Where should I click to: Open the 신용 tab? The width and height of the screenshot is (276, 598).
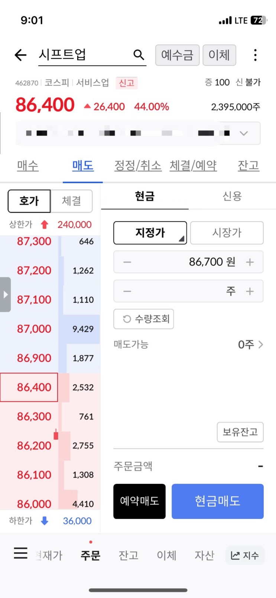click(x=232, y=196)
